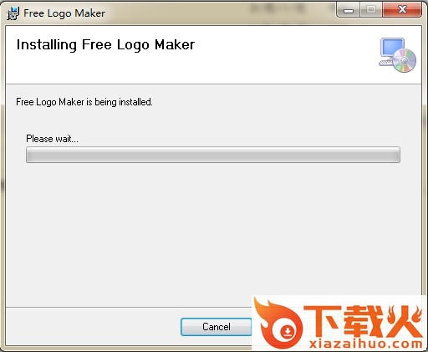Click the "Please wait..." status label
Screen dimensions: 428x352
pyautogui.click(x=52, y=139)
